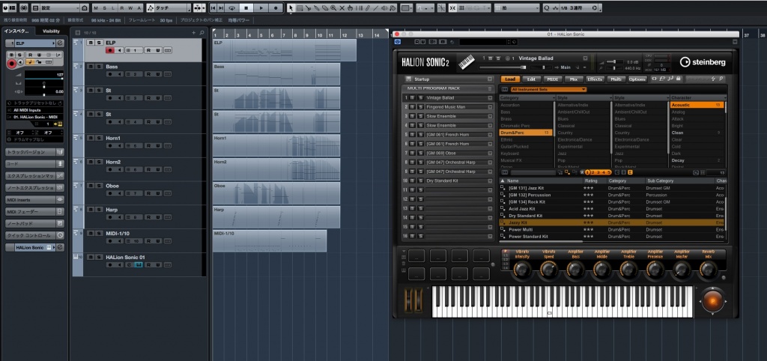767x361 pixels.
Task: Toggle HALion Sonic plugin power button
Action: tap(397, 42)
